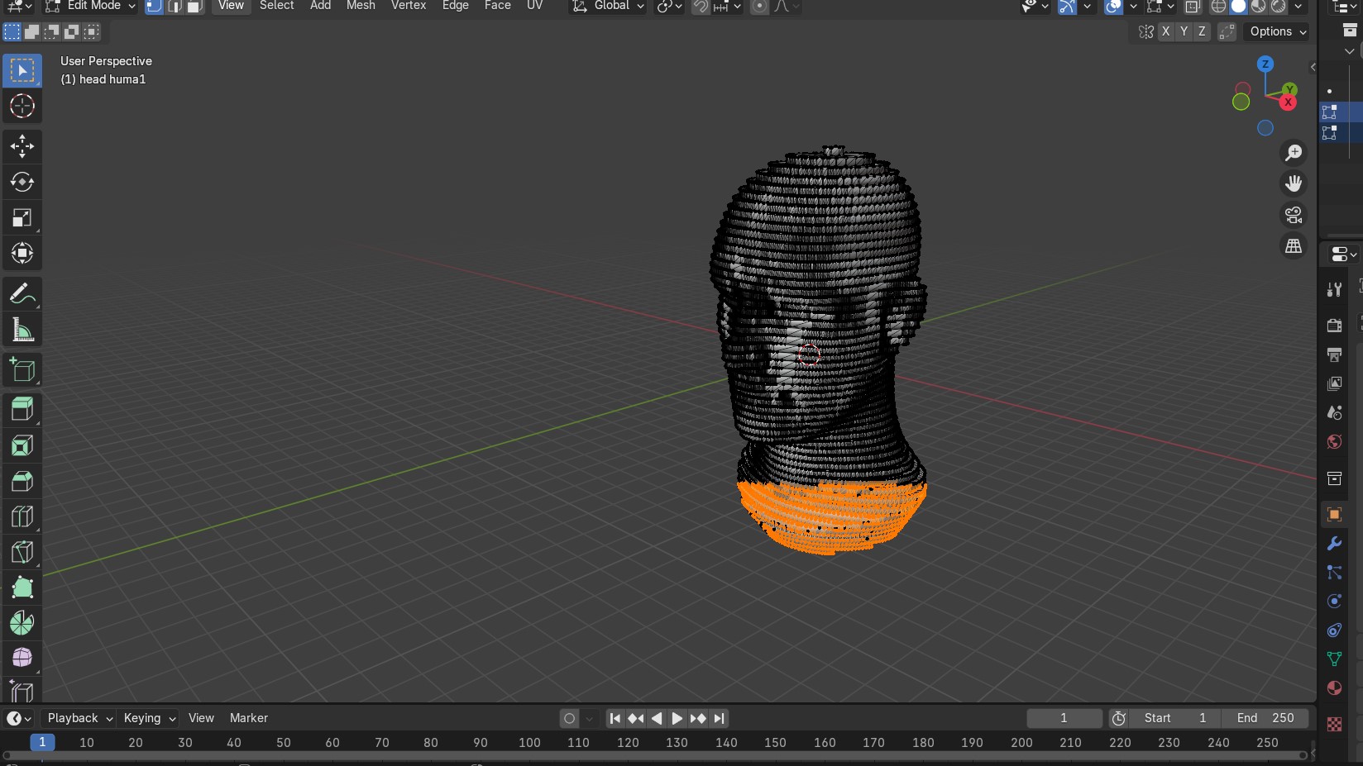Open the Output properties printer tab
The image size is (1363, 766).
tap(1334, 354)
